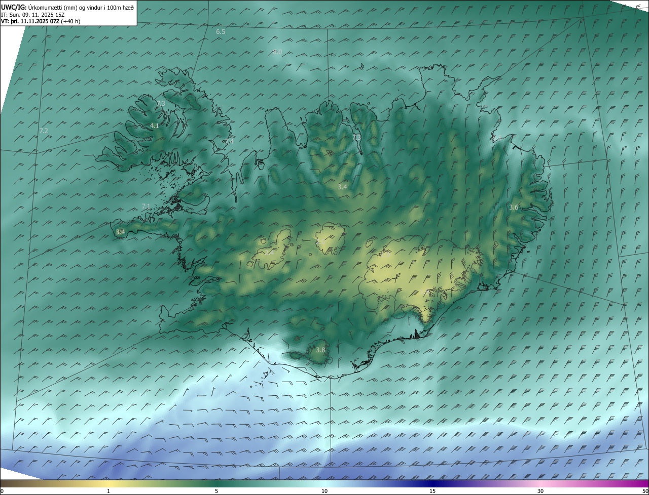Click the '3.8' value label on the southern glacier
The image size is (649, 495).
coord(320,350)
